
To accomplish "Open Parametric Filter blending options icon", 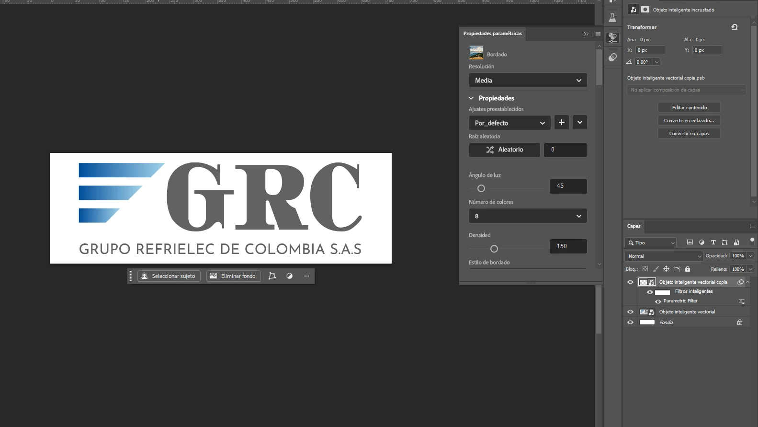I will pos(742,301).
